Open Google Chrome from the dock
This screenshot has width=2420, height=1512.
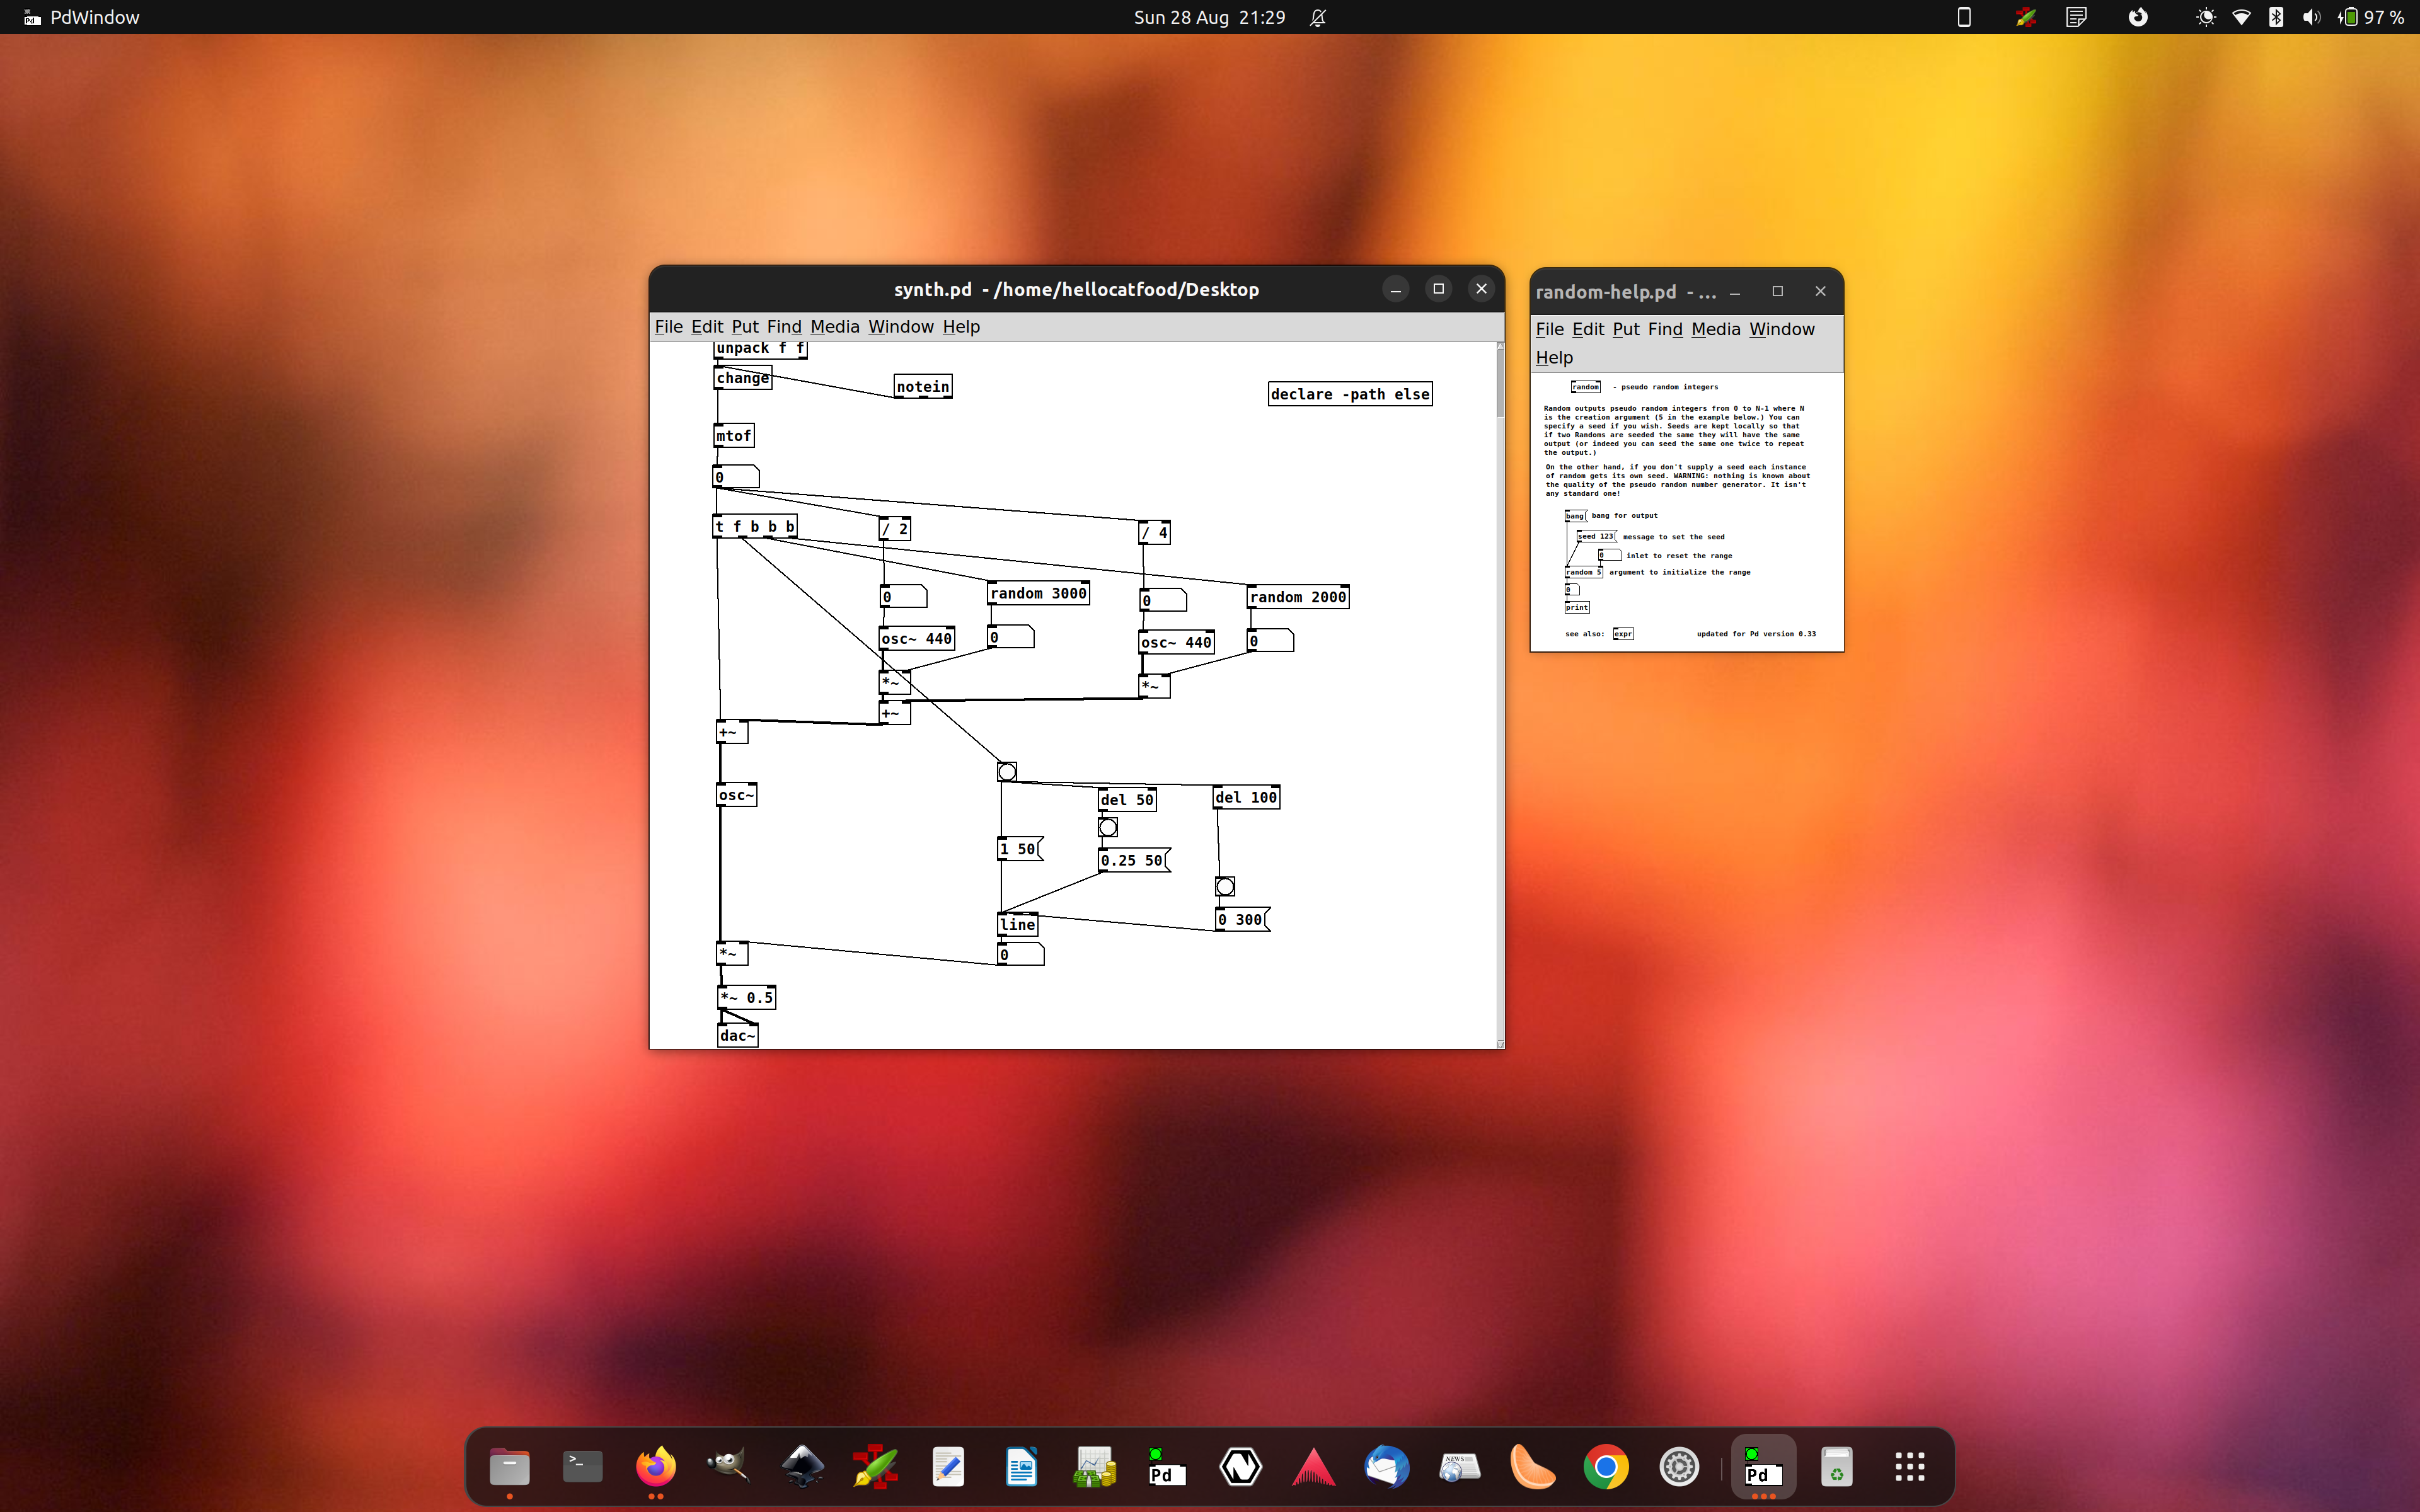[1605, 1466]
